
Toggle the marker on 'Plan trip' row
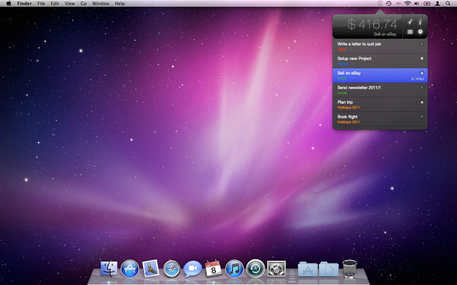(x=422, y=102)
